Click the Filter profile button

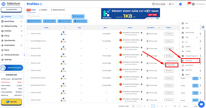[x=78, y=16]
